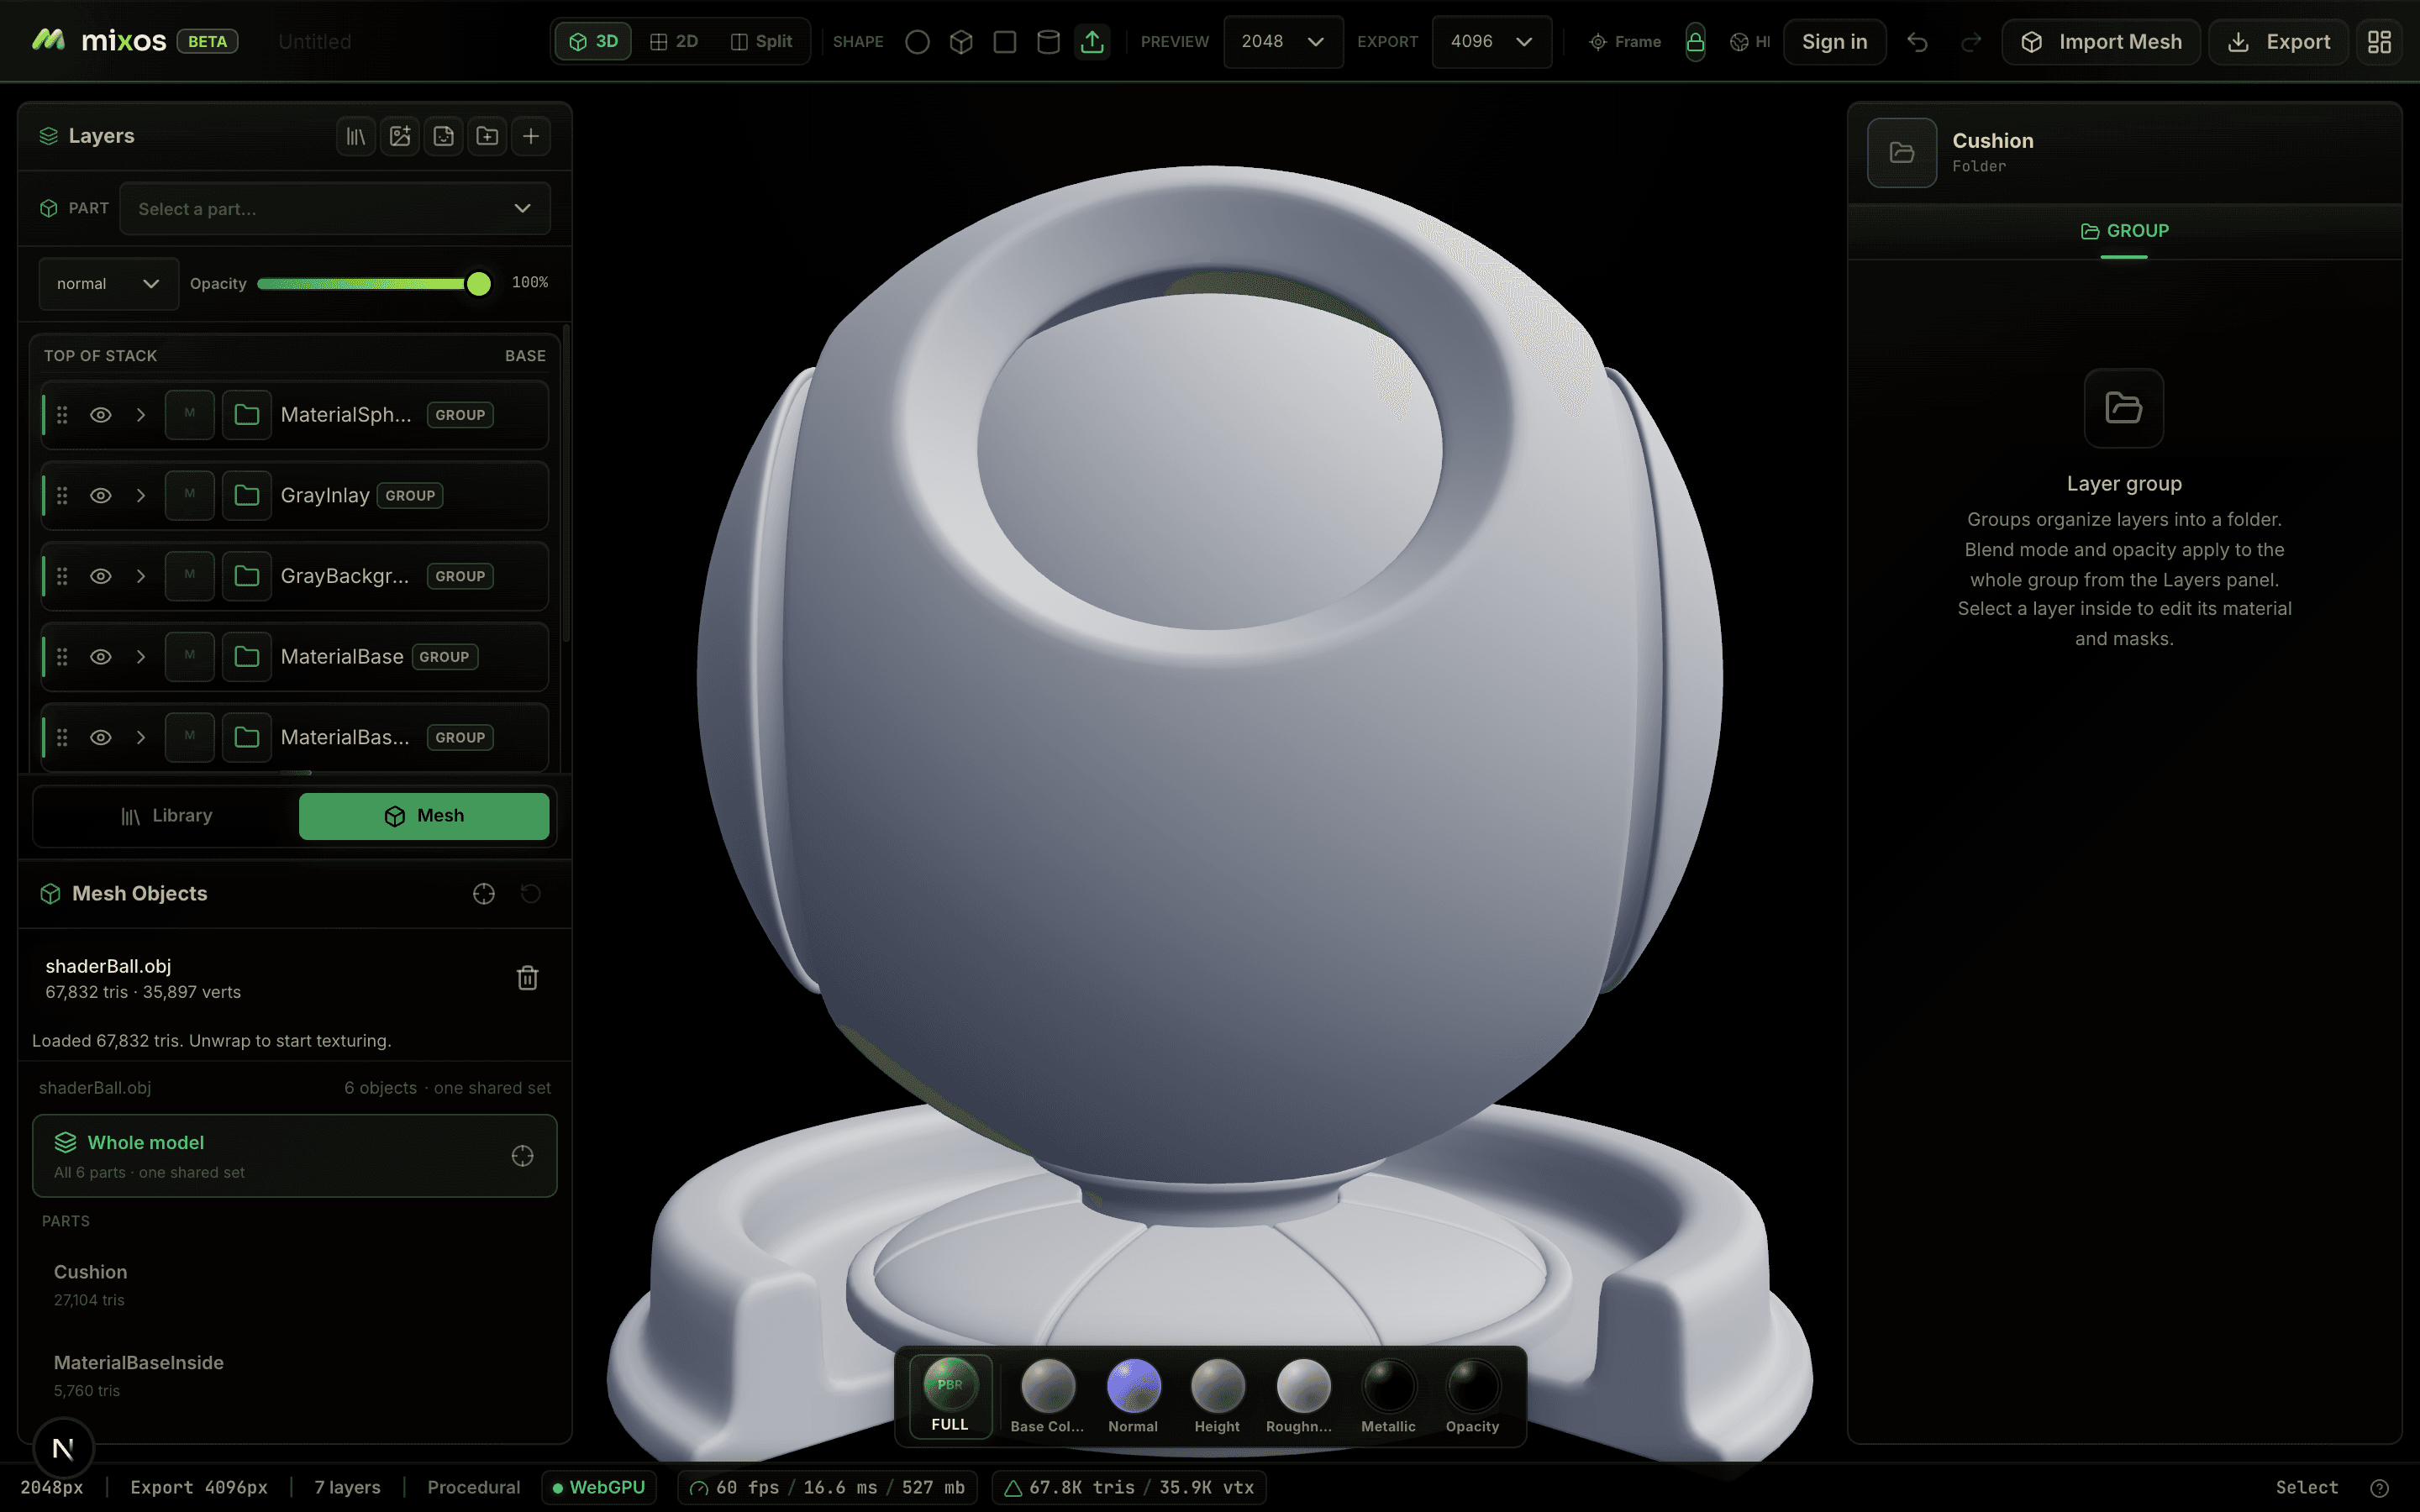Click the redo arrow icon
The height and width of the screenshot is (1512, 2420).
[x=1971, y=42]
